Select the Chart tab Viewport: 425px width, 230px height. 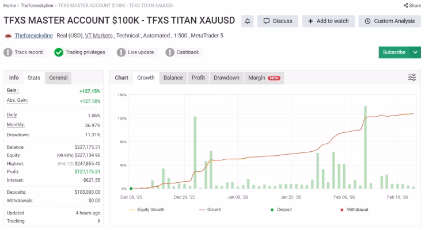click(x=122, y=78)
